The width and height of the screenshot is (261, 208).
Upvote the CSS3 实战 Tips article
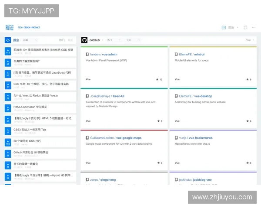[x=8, y=131]
